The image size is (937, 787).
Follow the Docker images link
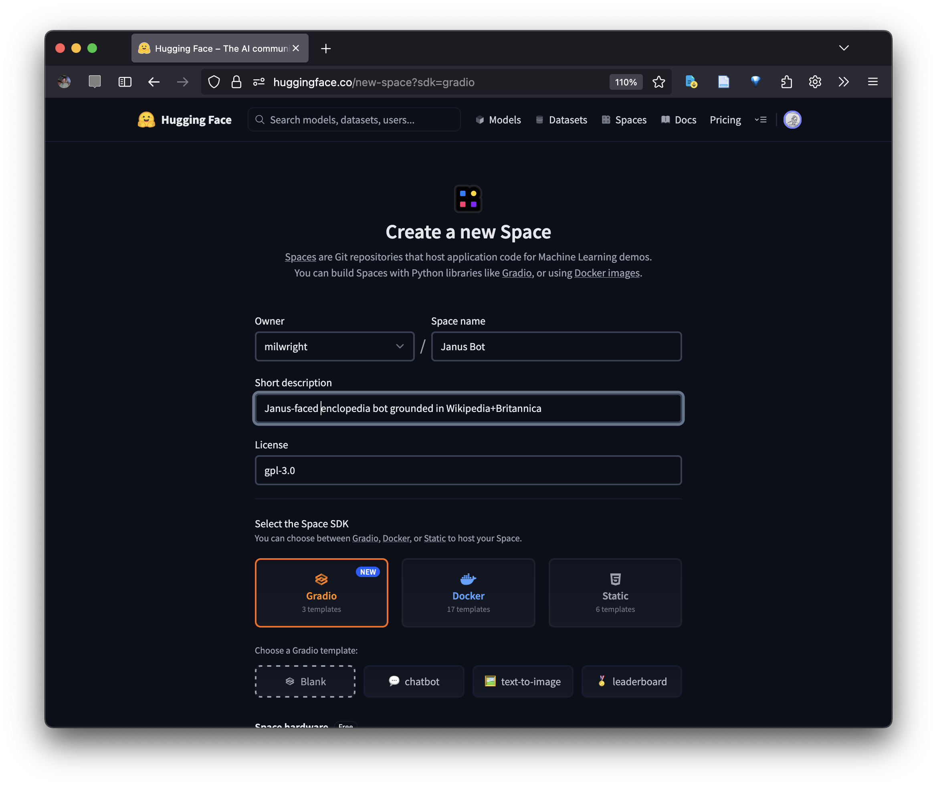coord(606,273)
